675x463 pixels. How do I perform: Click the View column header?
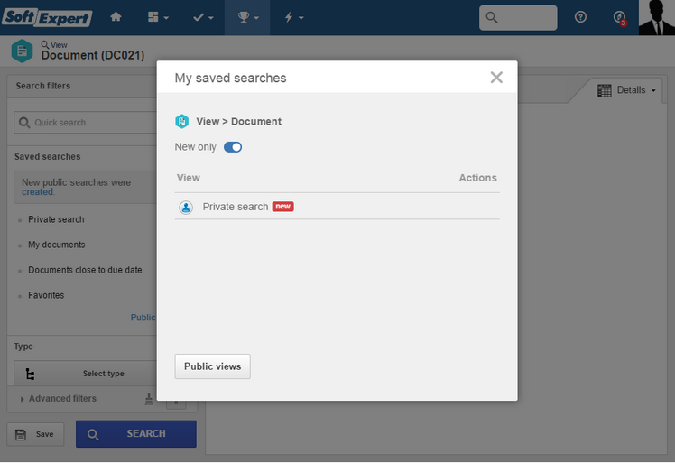coord(189,178)
